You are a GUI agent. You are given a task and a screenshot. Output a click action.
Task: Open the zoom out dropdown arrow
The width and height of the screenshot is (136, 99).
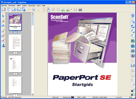click(72, 9)
